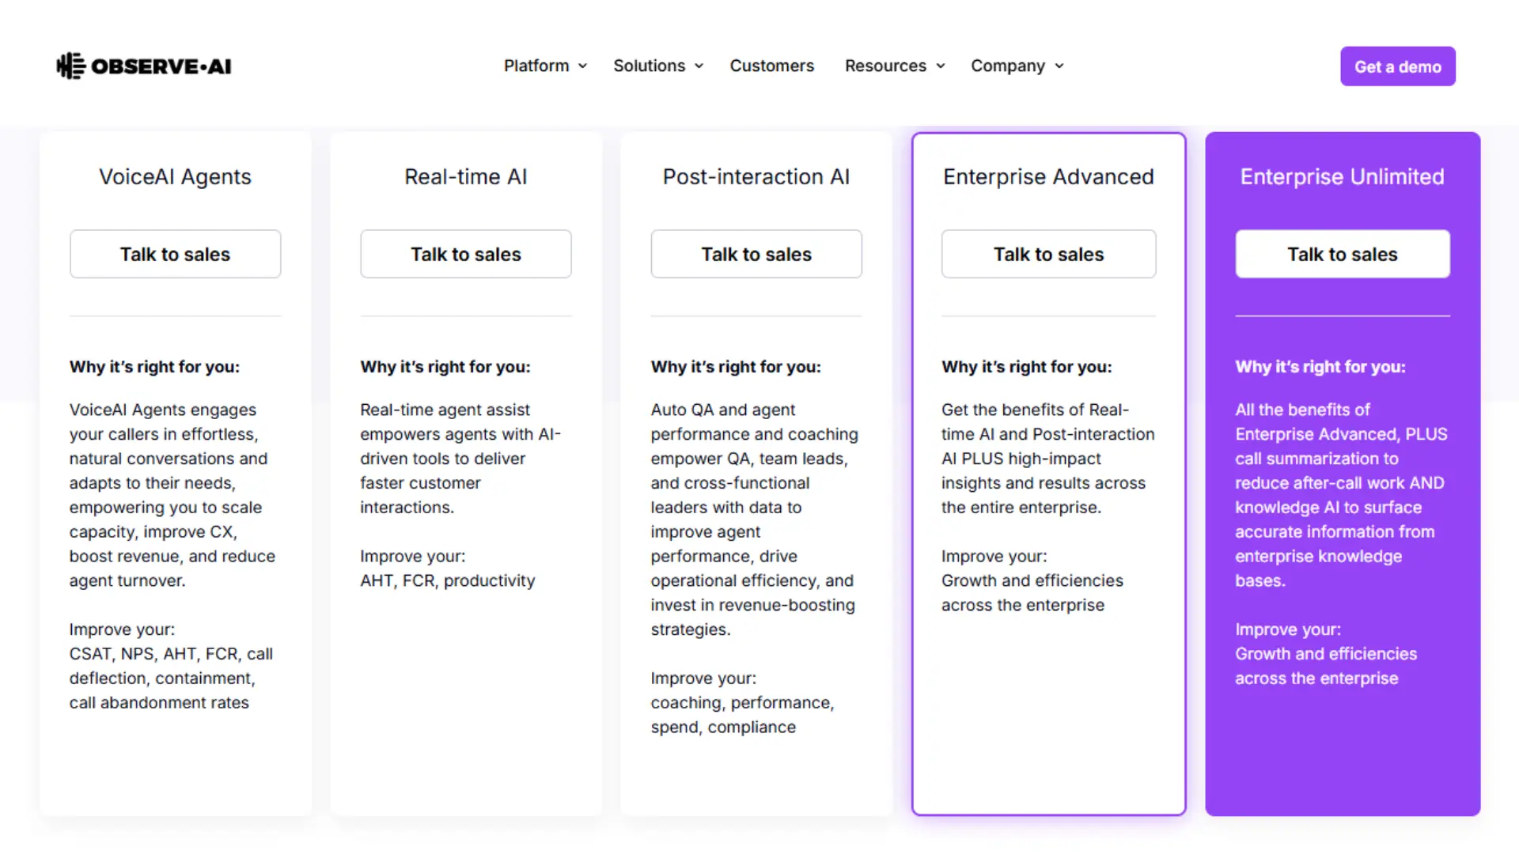Expand the Resources menu chevron
Viewport: 1519px width, 854px height.
tap(941, 66)
